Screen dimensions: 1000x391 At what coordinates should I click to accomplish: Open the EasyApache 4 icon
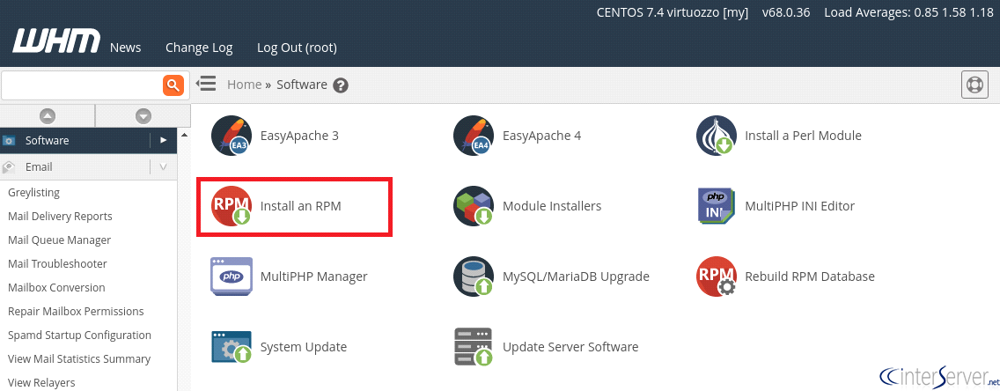[474, 136]
